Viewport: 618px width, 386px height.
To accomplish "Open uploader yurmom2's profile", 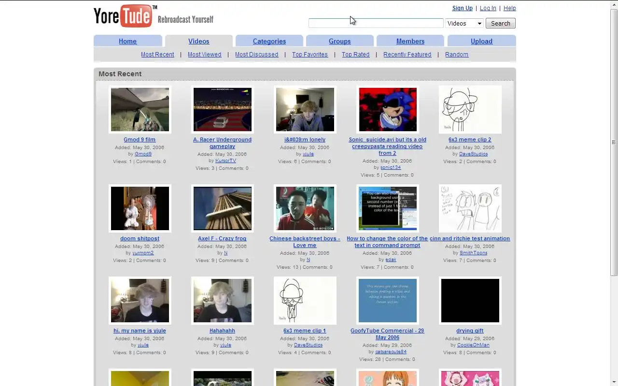I will pyautogui.click(x=143, y=253).
